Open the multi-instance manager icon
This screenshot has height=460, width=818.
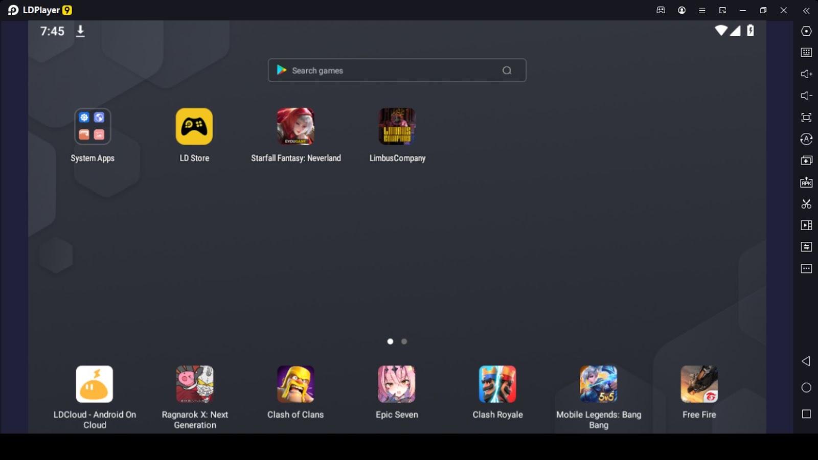pyautogui.click(x=806, y=160)
